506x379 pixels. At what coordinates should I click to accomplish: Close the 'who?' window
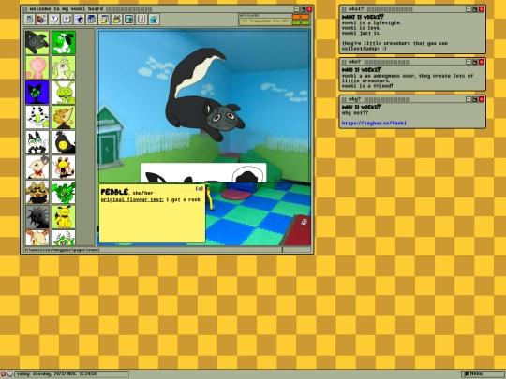(x=482, y=62)
